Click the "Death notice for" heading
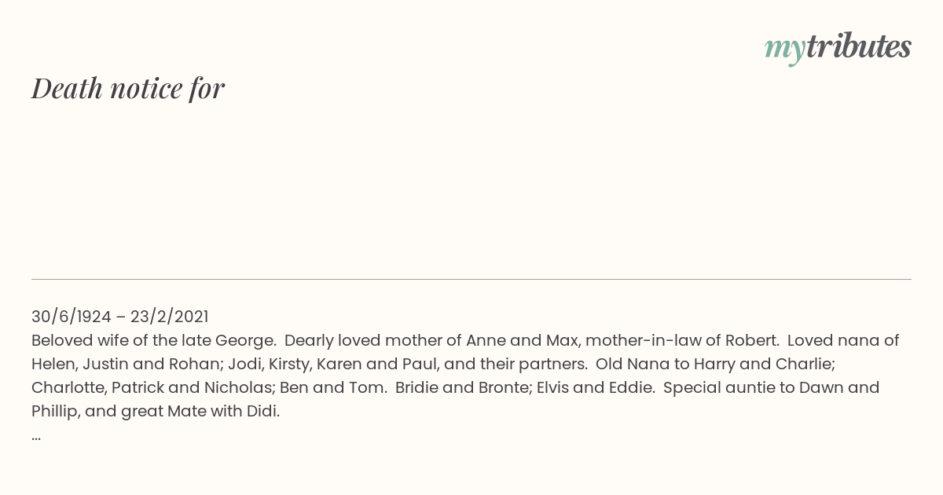943x495 pixels. click(x=128, y=88)
